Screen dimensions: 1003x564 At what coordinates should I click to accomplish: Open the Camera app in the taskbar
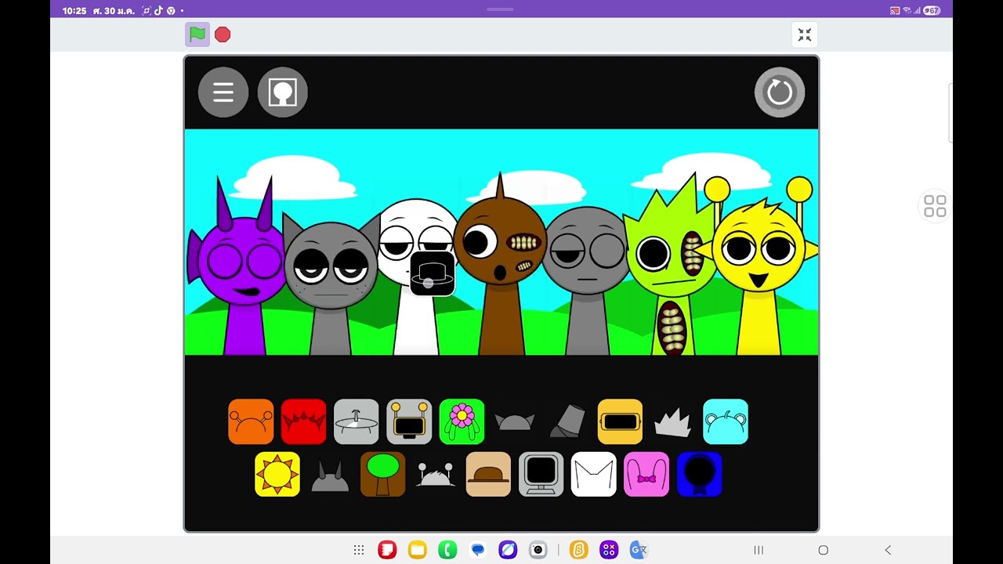tap(538, 550)
